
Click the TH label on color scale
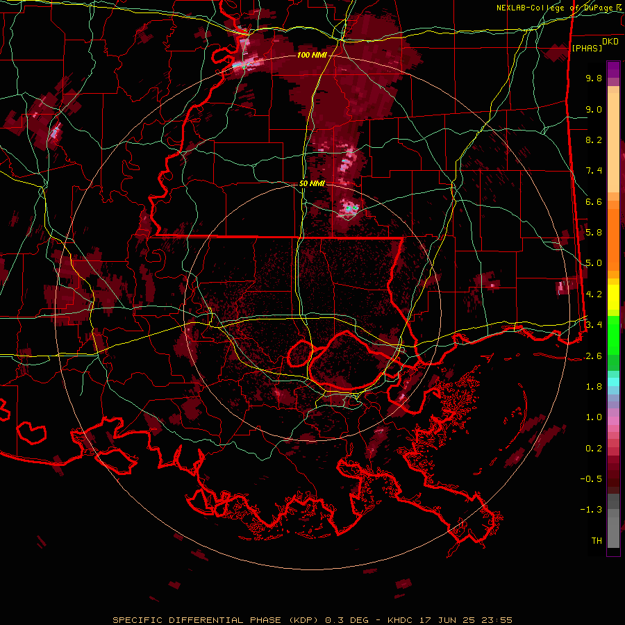[597, 541]
